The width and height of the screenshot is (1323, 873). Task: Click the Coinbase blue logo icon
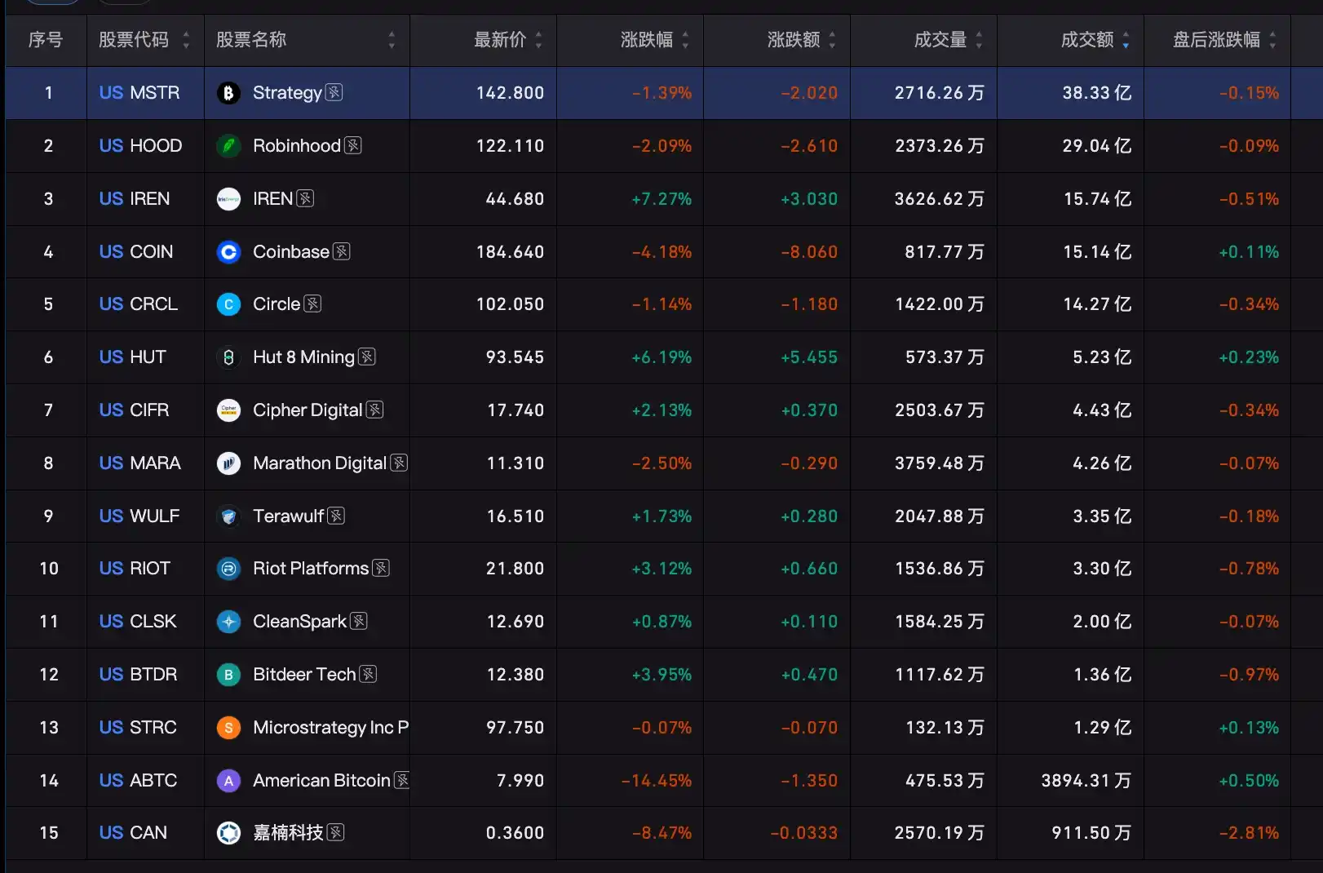[228, 252]
